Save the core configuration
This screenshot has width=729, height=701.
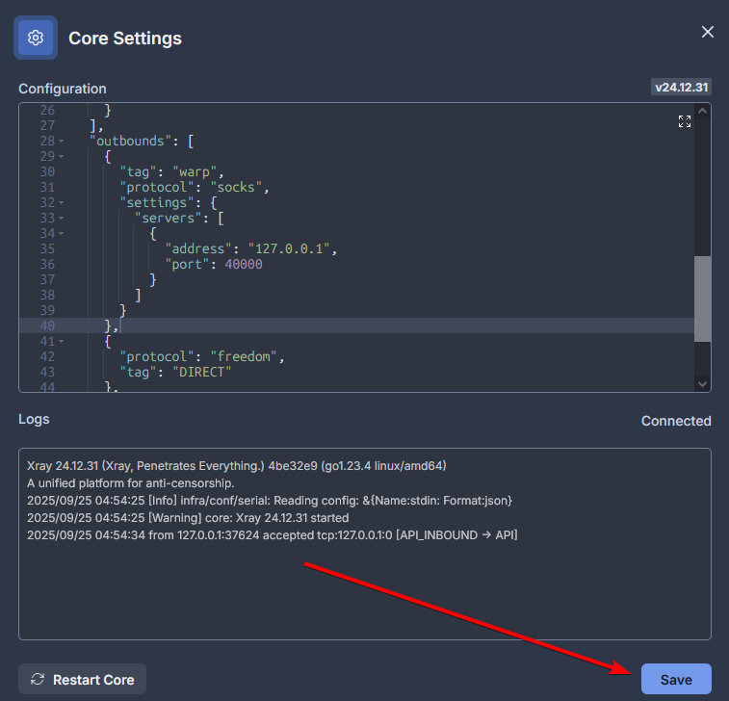coord(676,680)
